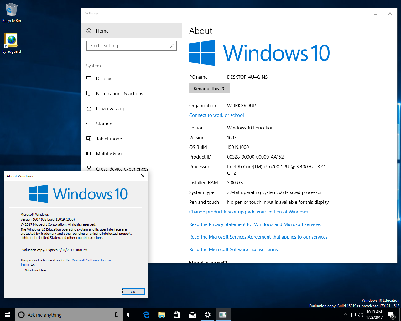Click the Cross-device experiences icon
The image size is (401, 321).
(x=89, y=169)
